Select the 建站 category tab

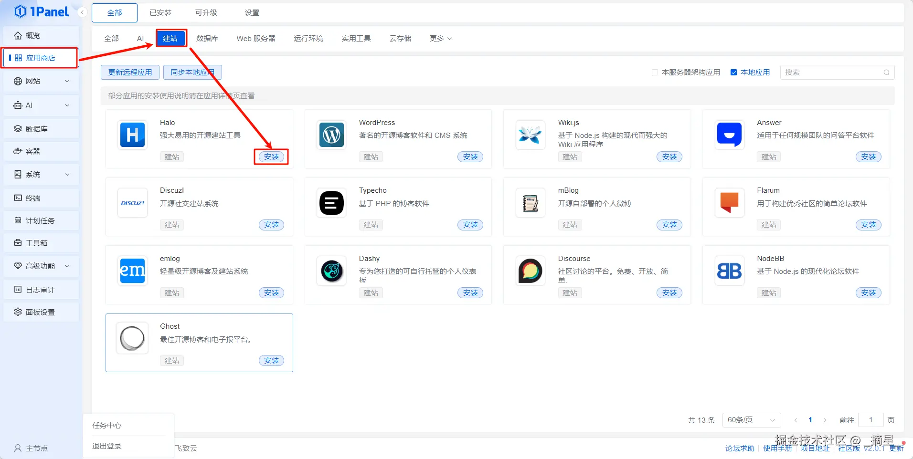point(170,38)
